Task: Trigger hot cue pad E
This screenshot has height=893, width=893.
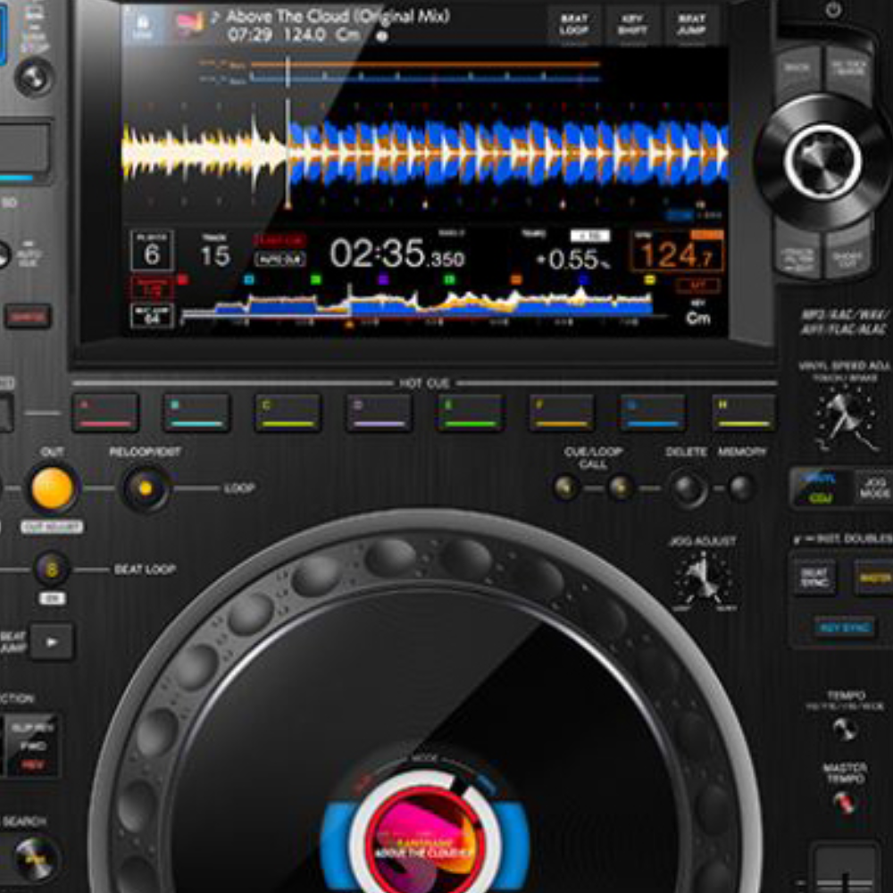Action: click(470, 412)
